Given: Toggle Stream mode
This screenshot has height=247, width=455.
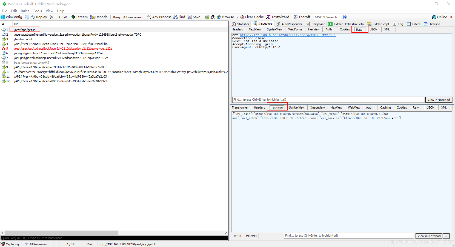Looking at the screenshot, I should (79, 17).
